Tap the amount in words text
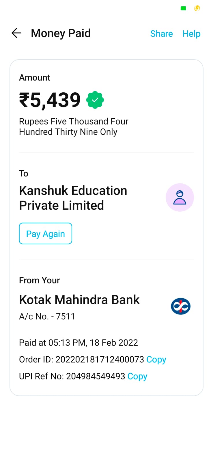 [74, 126]
